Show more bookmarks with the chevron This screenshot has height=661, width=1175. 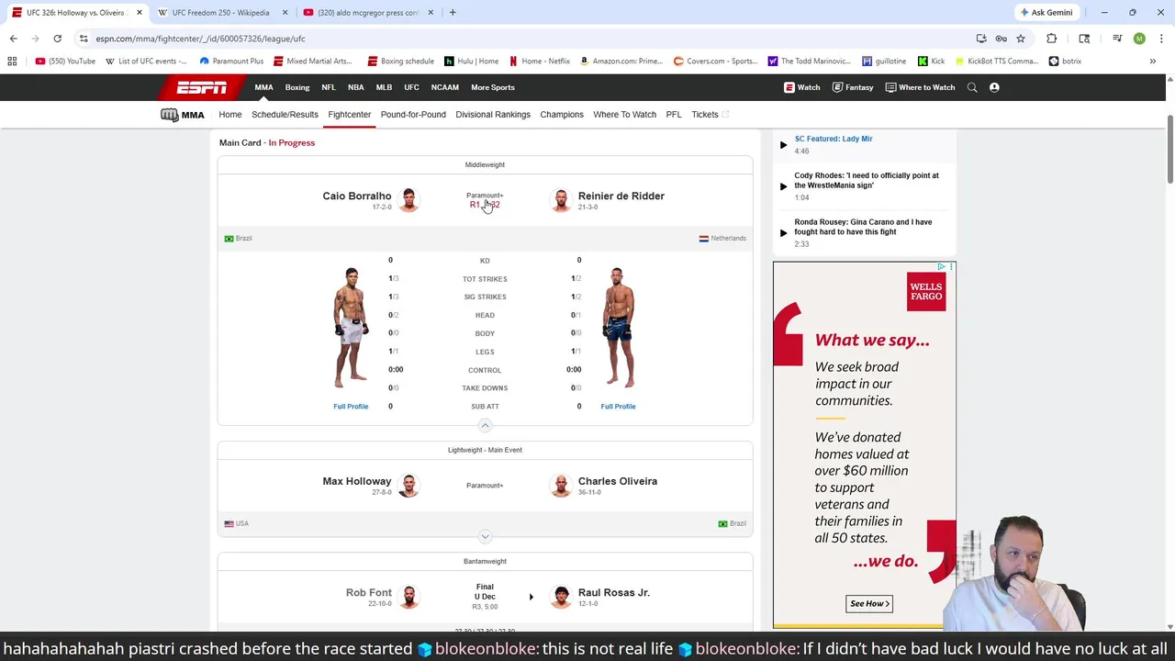coord(1152,62)
